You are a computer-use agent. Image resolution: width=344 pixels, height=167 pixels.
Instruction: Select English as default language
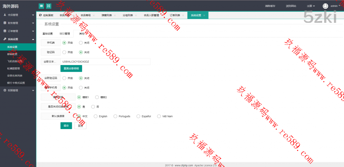95,116
